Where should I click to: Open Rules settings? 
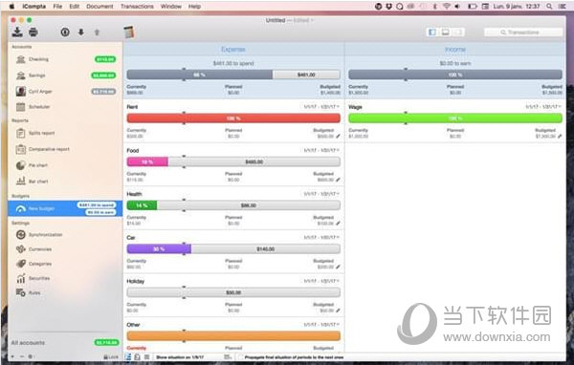(x=65, y=292)
